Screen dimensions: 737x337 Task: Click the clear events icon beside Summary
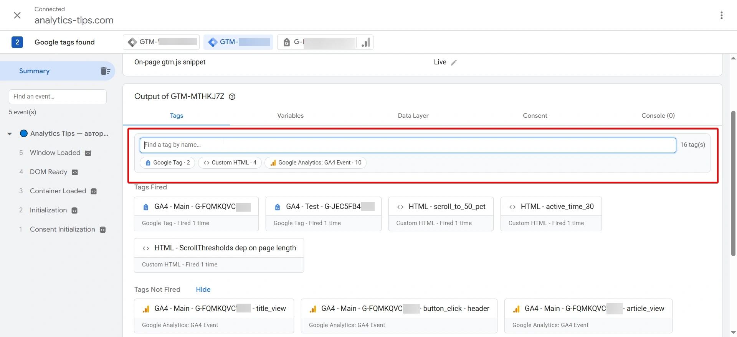[105, 71]
